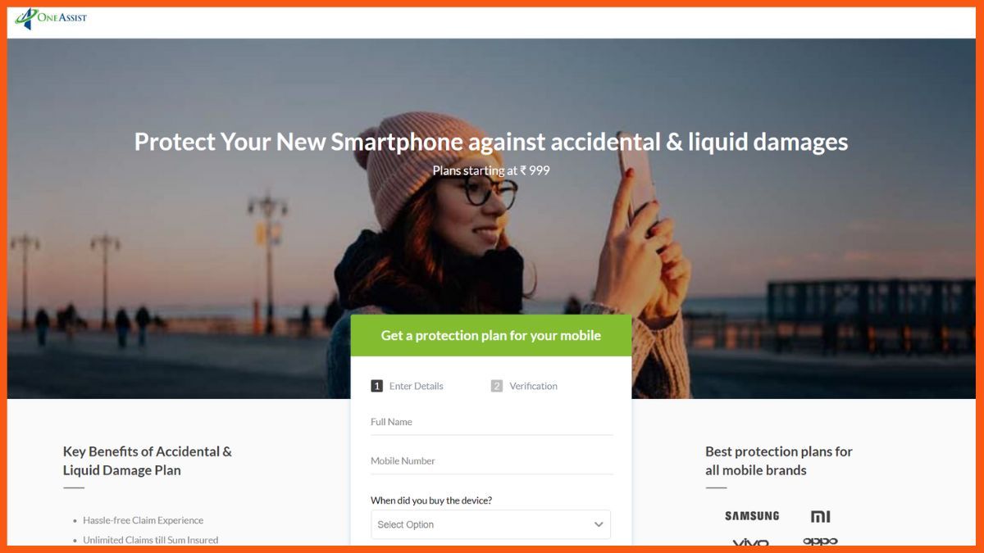Click the step 1 number badge
Screen dimensions: 984x553
point(377,386)
